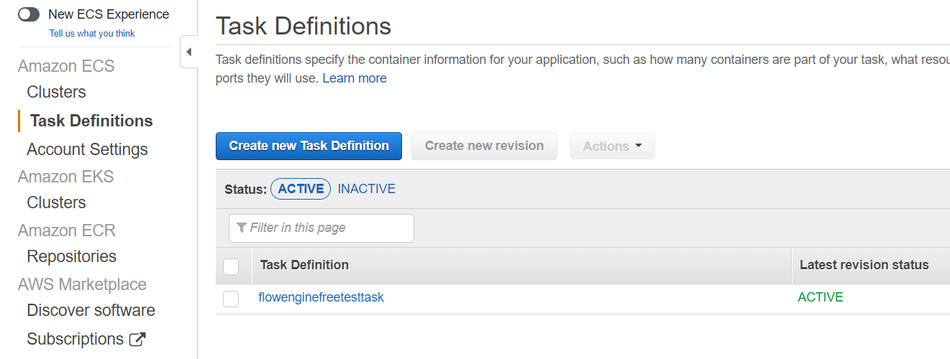Go to Account Settings in sidebar
This screenshot has height=359, width=950.
[x=87, y=149]
